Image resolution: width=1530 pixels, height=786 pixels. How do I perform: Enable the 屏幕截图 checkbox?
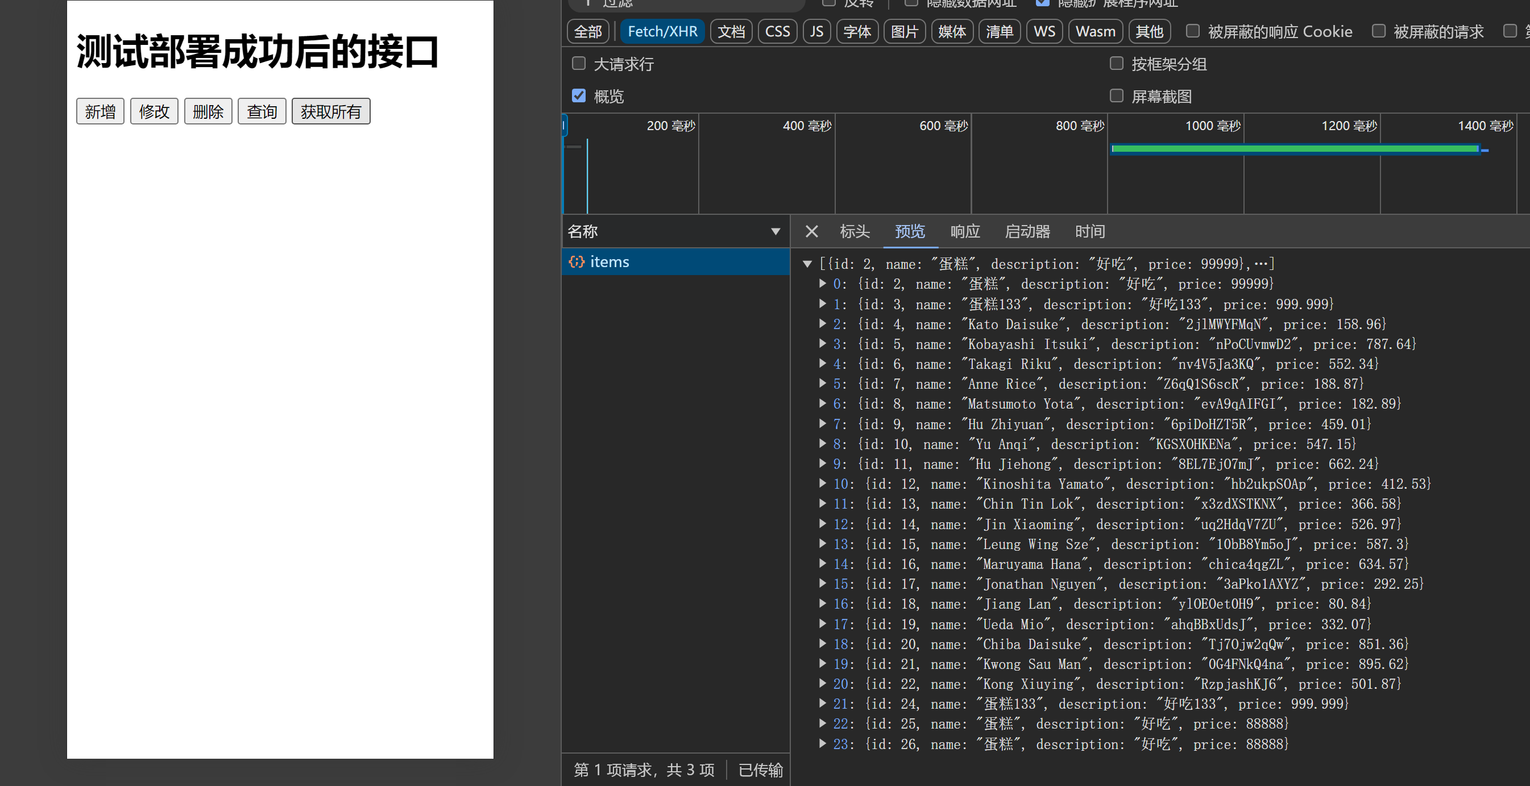tap(1117, 95)
